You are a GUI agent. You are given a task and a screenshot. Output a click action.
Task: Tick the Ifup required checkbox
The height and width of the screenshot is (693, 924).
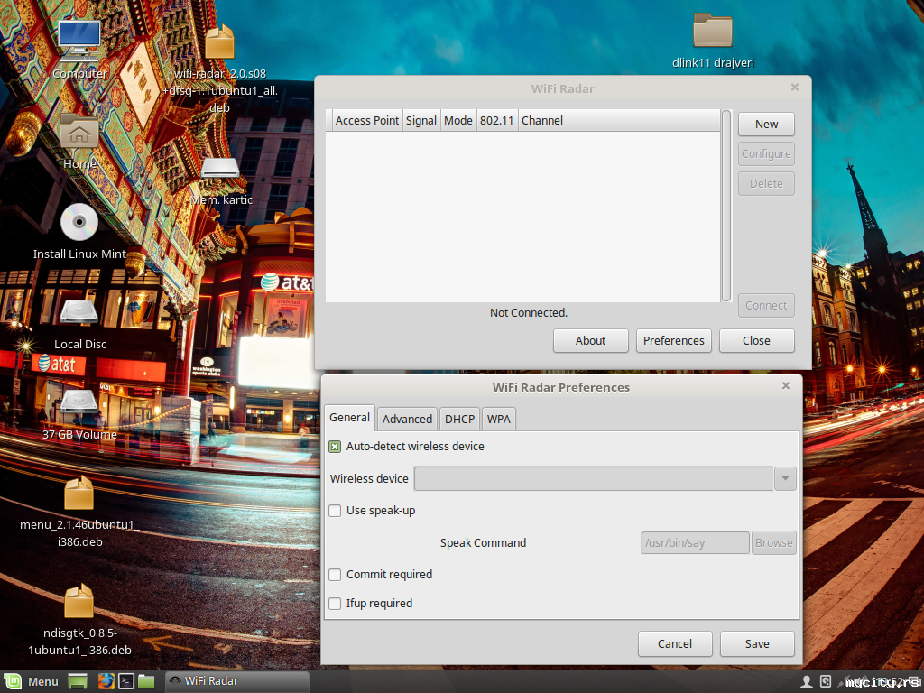(335, 604)
